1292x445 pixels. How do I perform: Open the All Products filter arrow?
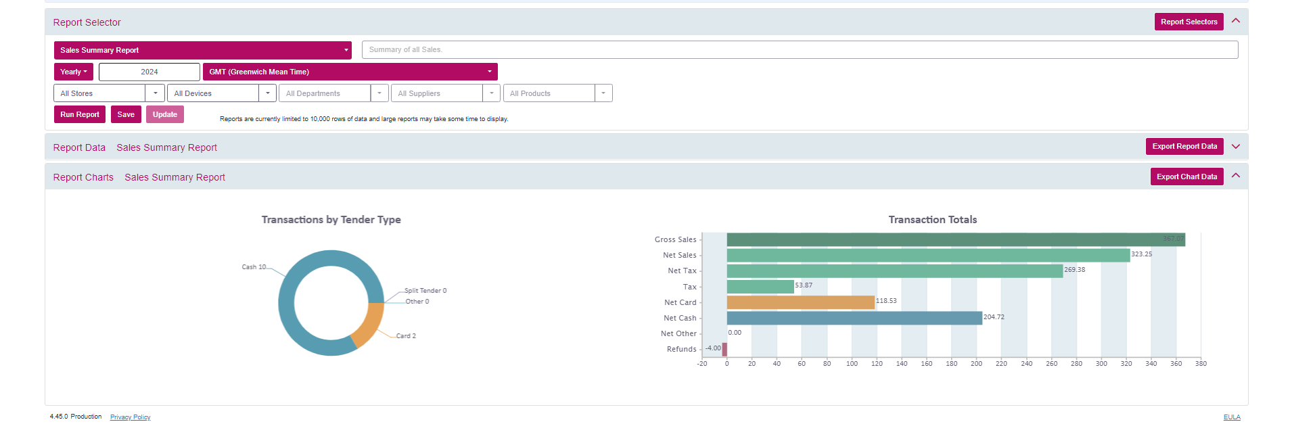pyautogui.click(x=603, y=93)
